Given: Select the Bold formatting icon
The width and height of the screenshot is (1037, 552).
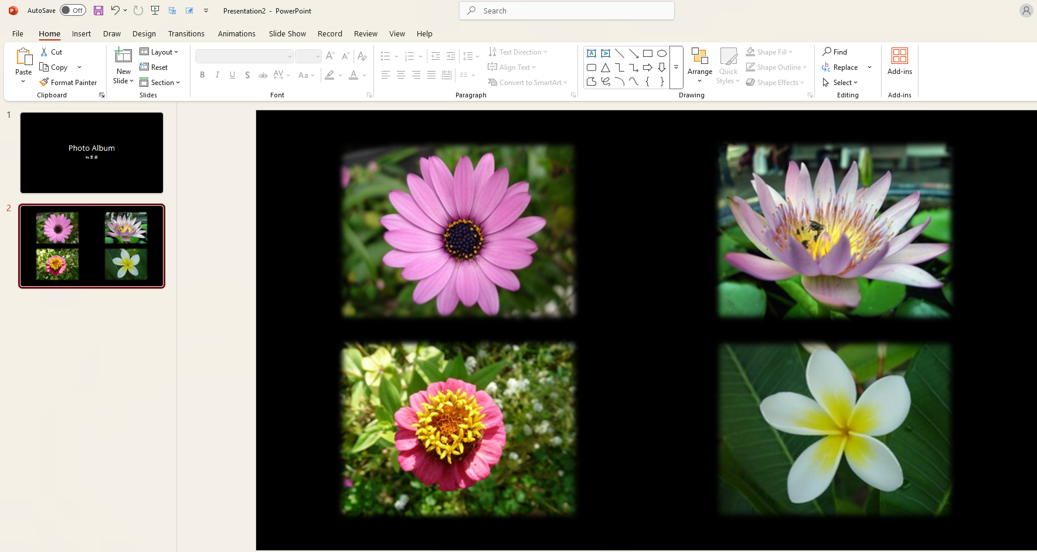Looking at the screenshot, I should click(202, 75).
